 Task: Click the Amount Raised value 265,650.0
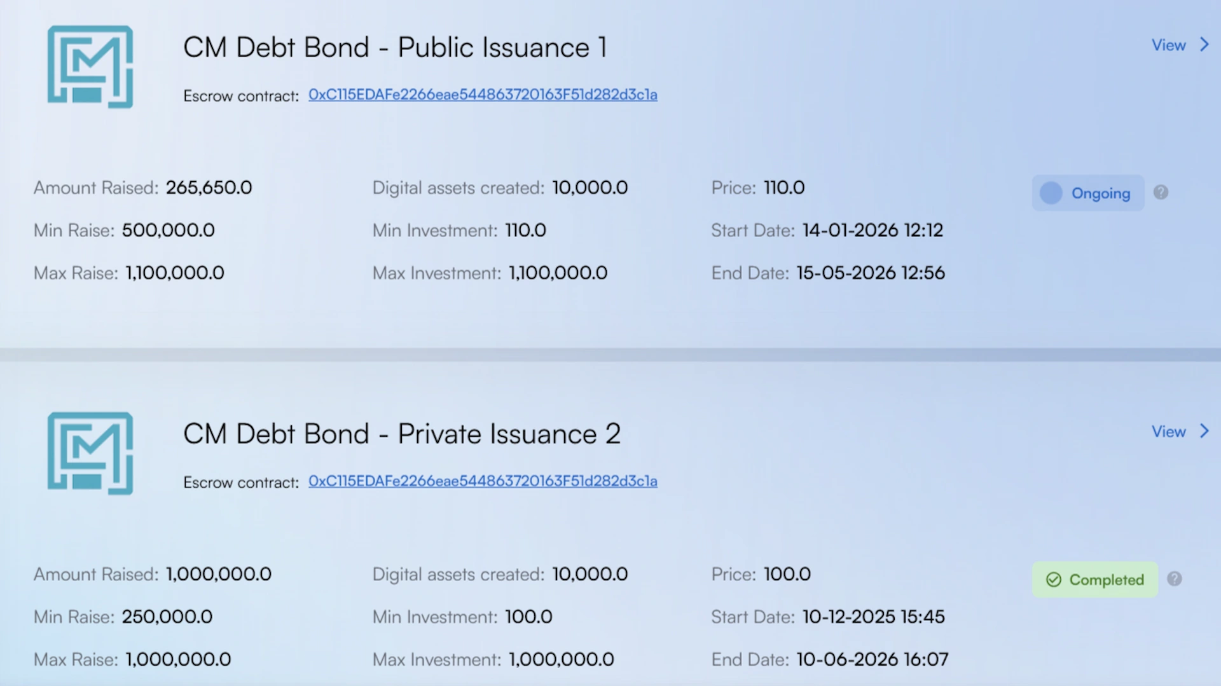coord(209,188)
